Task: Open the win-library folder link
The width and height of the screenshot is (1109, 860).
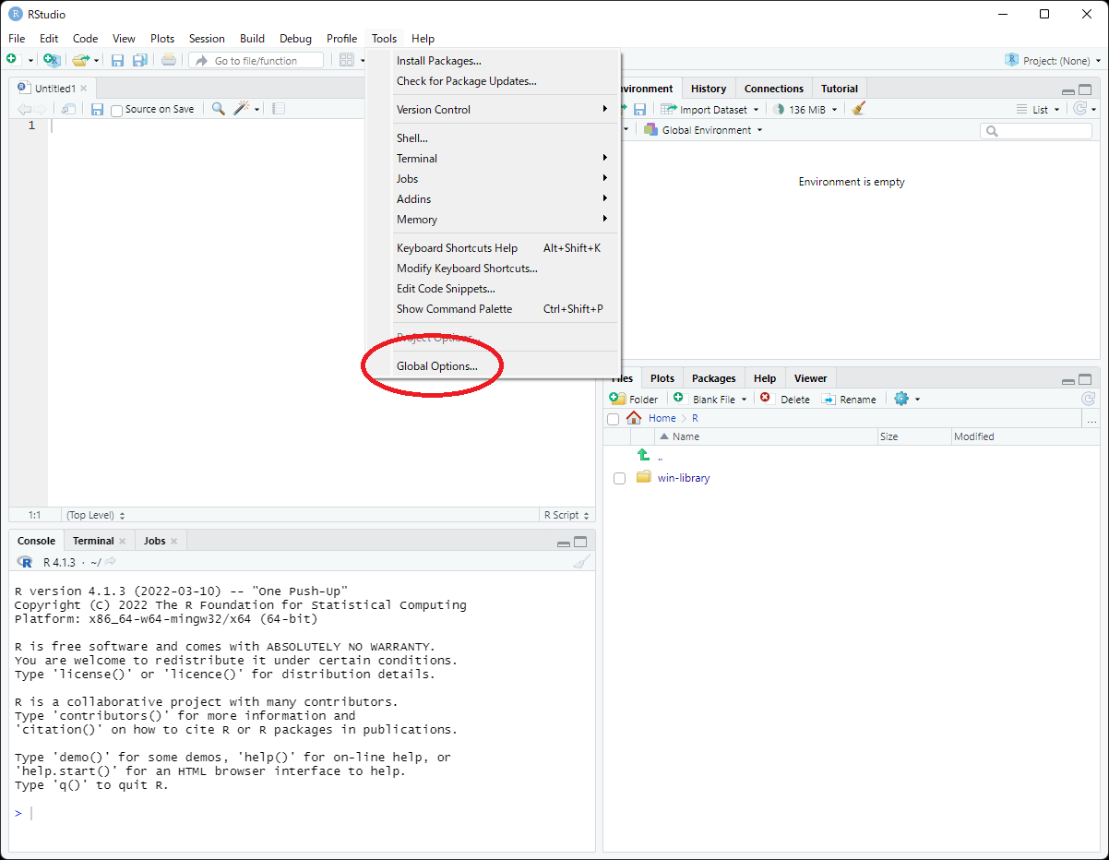Action: (x=684, y=478)
